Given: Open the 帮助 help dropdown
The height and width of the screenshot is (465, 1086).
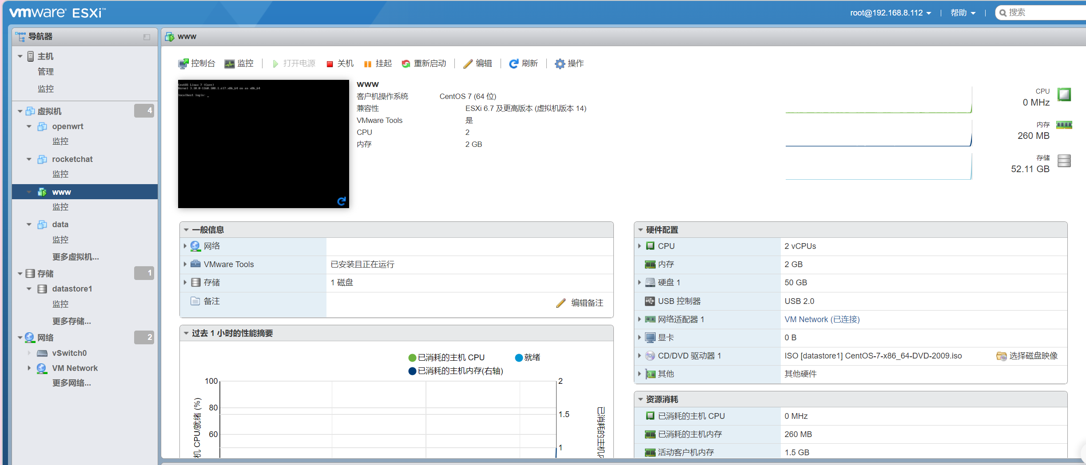Looking at the screenshot, I should pos(963,13).
